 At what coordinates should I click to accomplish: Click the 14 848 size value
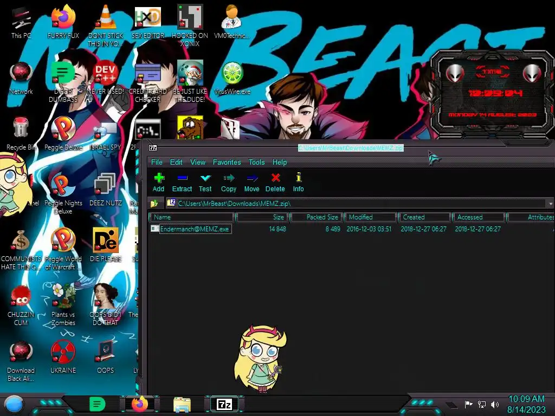tap(277, 229)
